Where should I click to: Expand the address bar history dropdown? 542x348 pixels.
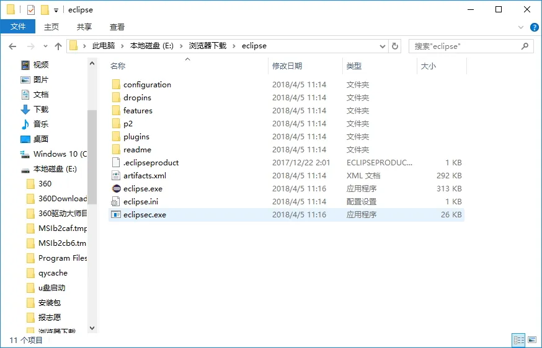382,46
